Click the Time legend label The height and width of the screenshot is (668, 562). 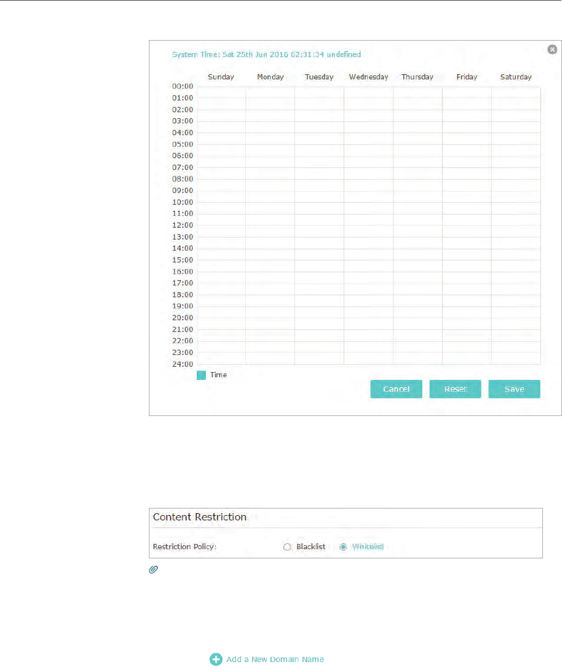[x=218, y=375]
